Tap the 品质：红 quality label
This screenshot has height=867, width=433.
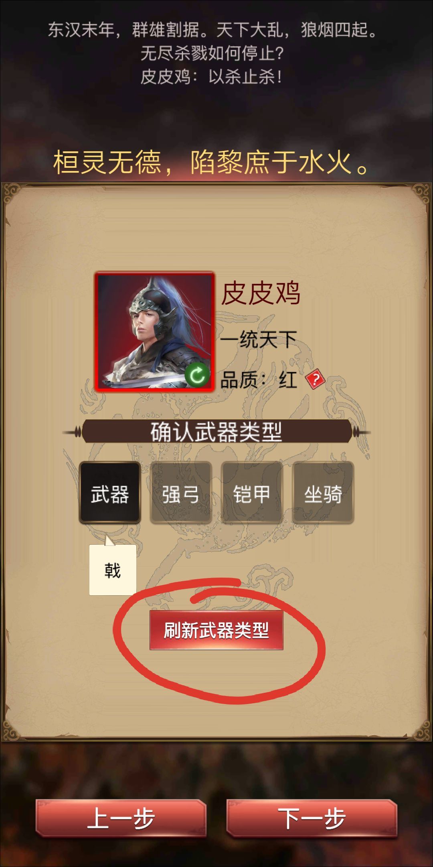point(259,379)
